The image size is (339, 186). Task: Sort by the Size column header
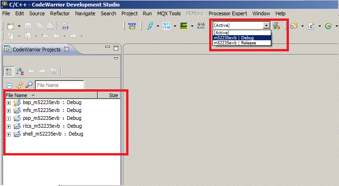(x=109, y=95)
